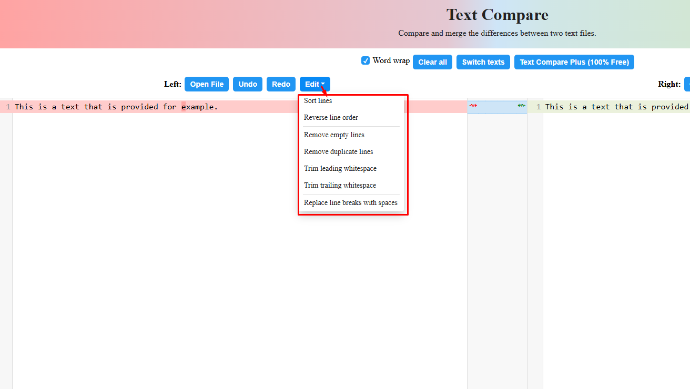Click the 'Right:' label
690x389 pixels.
click(x=669, y=84)
